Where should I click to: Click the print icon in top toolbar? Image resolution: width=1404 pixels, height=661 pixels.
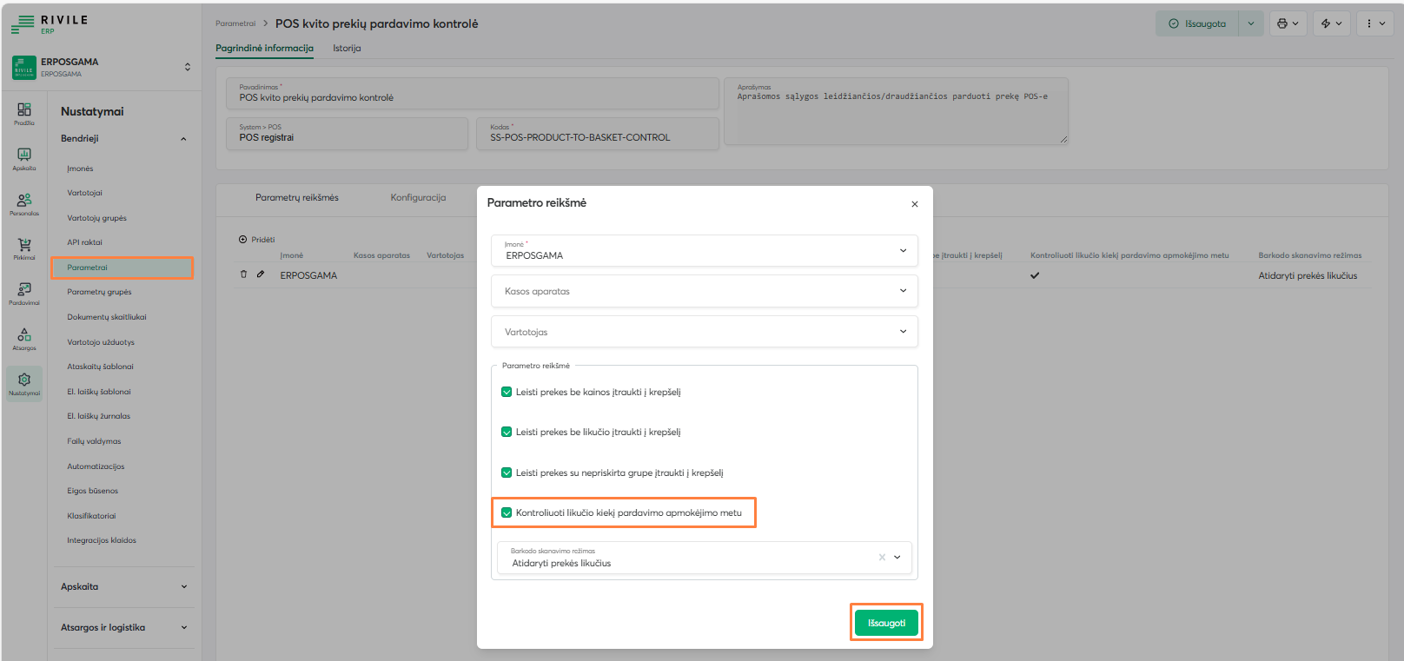click(x=1288, y=24)
